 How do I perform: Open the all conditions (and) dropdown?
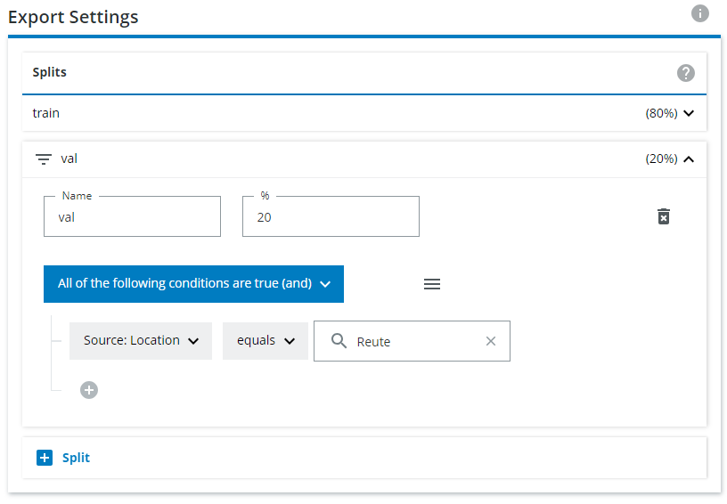[x=193, y=284]
